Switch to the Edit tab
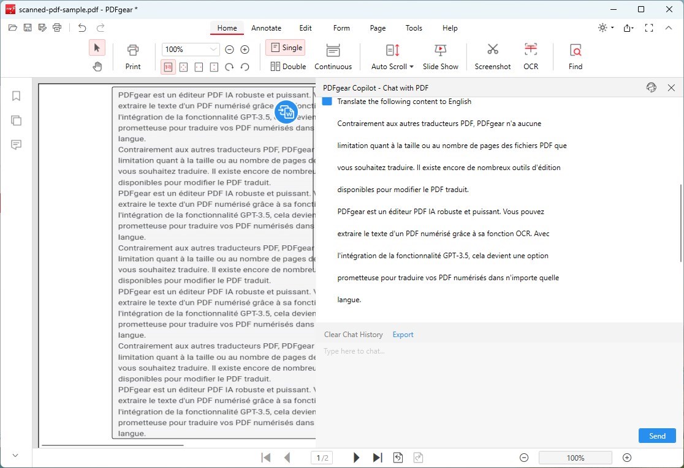The image size is (684, 468). click(x=305, y=28)
